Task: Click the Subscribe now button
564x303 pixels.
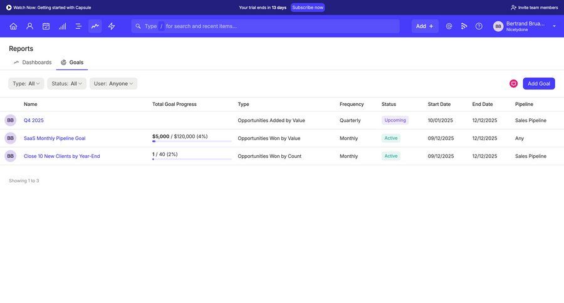Action: pyautogui.click(x=308, y=8)
